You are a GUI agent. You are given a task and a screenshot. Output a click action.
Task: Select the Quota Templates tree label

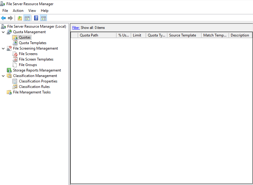pos(33,43)
